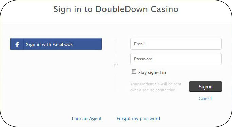
Task: Click "DoubleDown Casino" in the dialog title
Action: (x=137, y=9)
